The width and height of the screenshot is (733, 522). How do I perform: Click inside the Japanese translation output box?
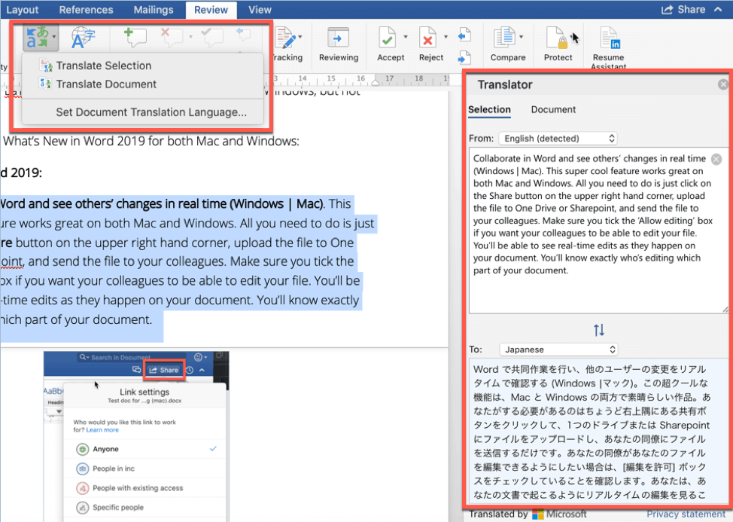[x=598, y=430]
